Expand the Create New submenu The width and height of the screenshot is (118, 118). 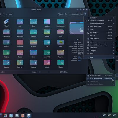pos(99,18)
